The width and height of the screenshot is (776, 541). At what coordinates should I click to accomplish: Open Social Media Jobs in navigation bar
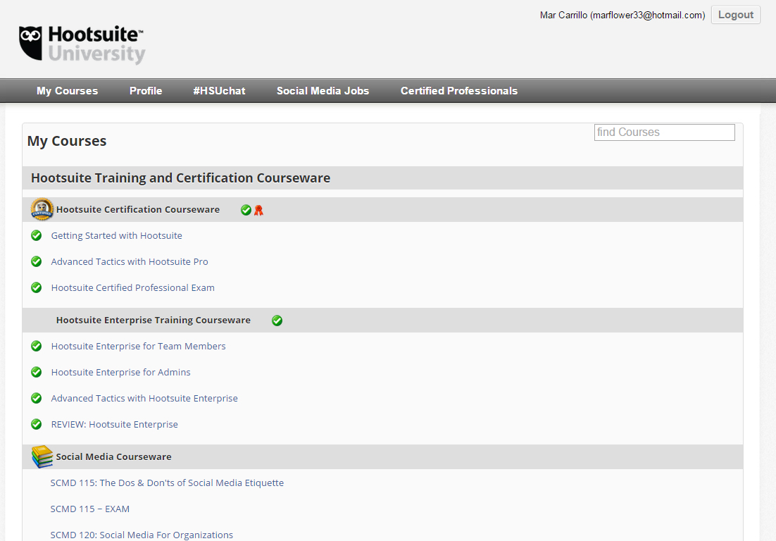point(323,91)
